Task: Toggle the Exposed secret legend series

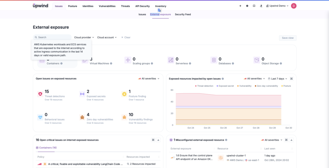Action: click(227, 86)
